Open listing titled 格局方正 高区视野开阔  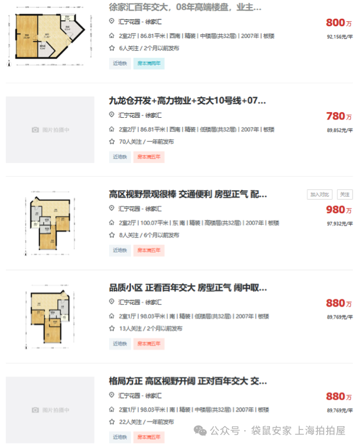click(x=188, y=381)
